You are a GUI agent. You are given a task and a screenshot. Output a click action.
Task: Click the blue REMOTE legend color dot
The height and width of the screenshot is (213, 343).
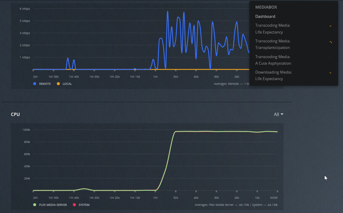pos(34,84)
